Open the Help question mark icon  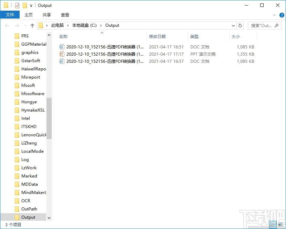click(282, 15)
